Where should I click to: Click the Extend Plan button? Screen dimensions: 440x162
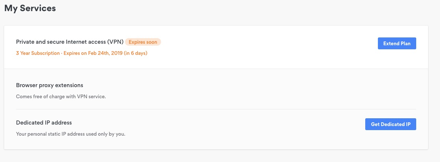(x=397, y=43)
